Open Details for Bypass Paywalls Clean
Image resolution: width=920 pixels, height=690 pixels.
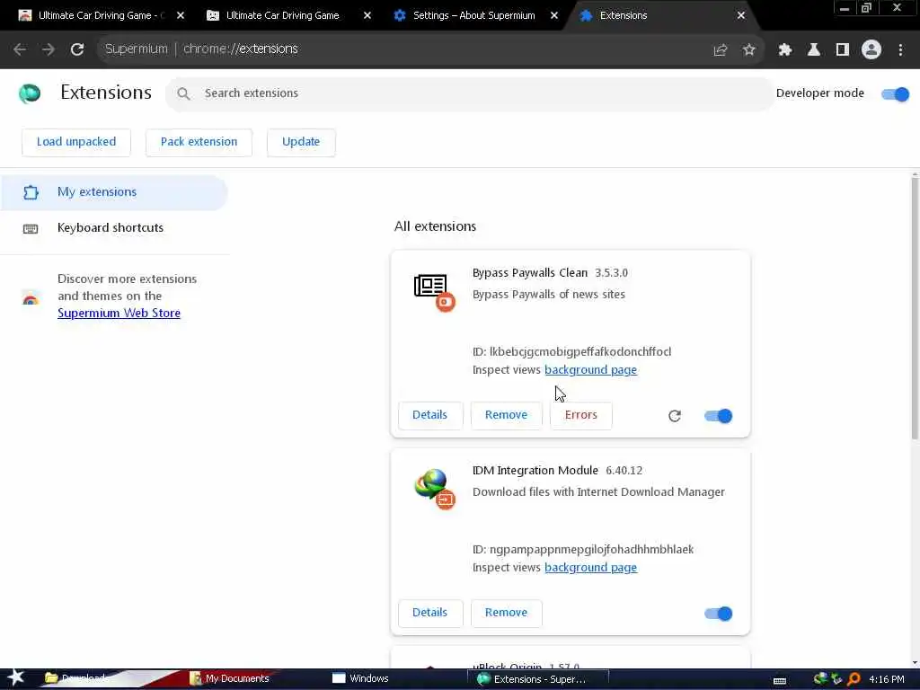(430, 415)
